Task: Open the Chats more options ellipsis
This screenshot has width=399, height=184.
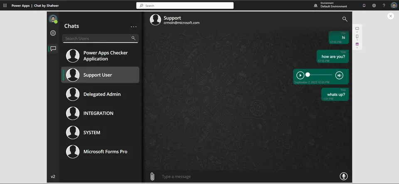Action: pos(133,27)
